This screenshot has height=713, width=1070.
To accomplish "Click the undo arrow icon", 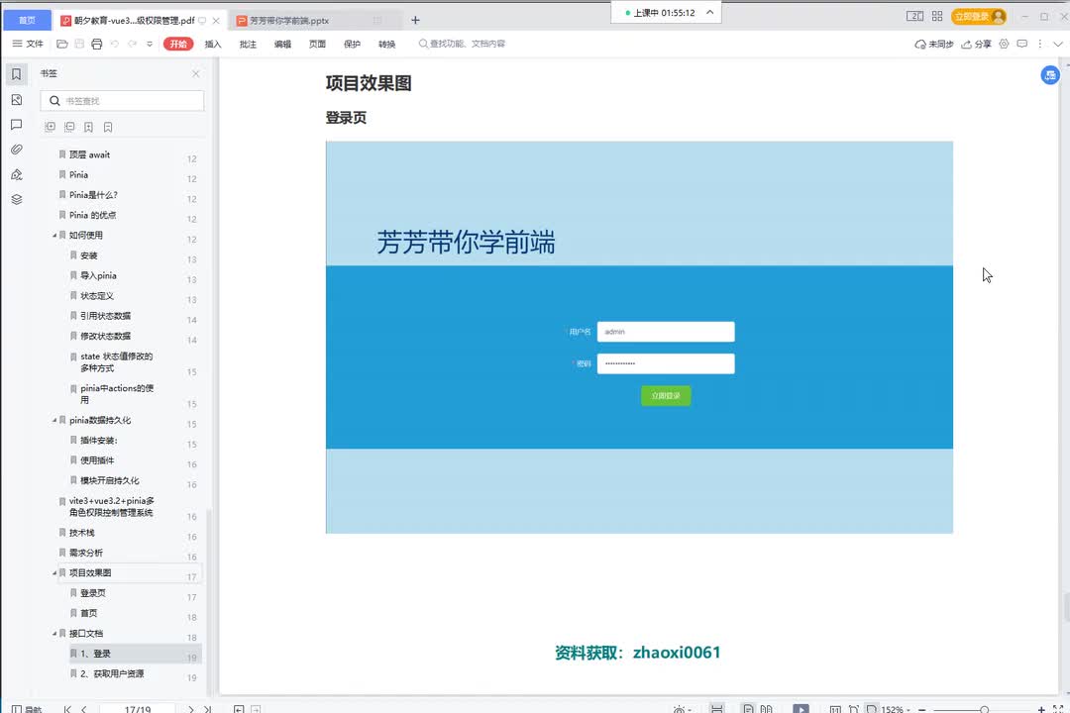I will click(115, 44).
